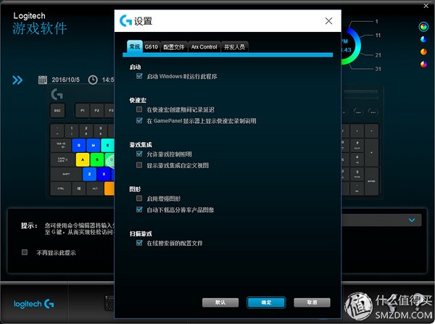Uncheck 允许游戏控制照明
This screenshot has width=435, height=324.
pos(139,154)
